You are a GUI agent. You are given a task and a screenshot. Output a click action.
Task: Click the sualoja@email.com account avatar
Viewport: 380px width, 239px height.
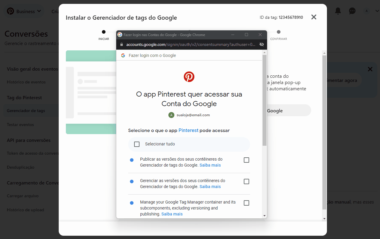171,115
